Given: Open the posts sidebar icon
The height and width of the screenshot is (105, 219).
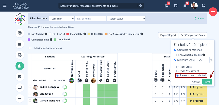Looking at the screenshot, I should [20, 33].
